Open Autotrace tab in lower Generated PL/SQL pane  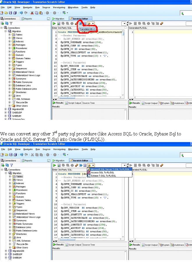pyautogui.click(x=177, y=245)
